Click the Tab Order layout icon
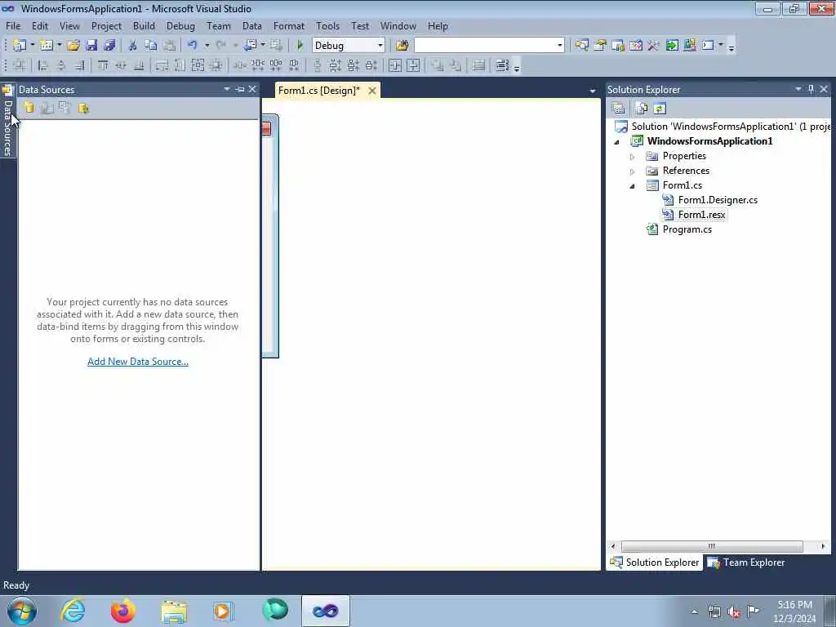Viewport: 836px width, 627px height. [502, 65]
